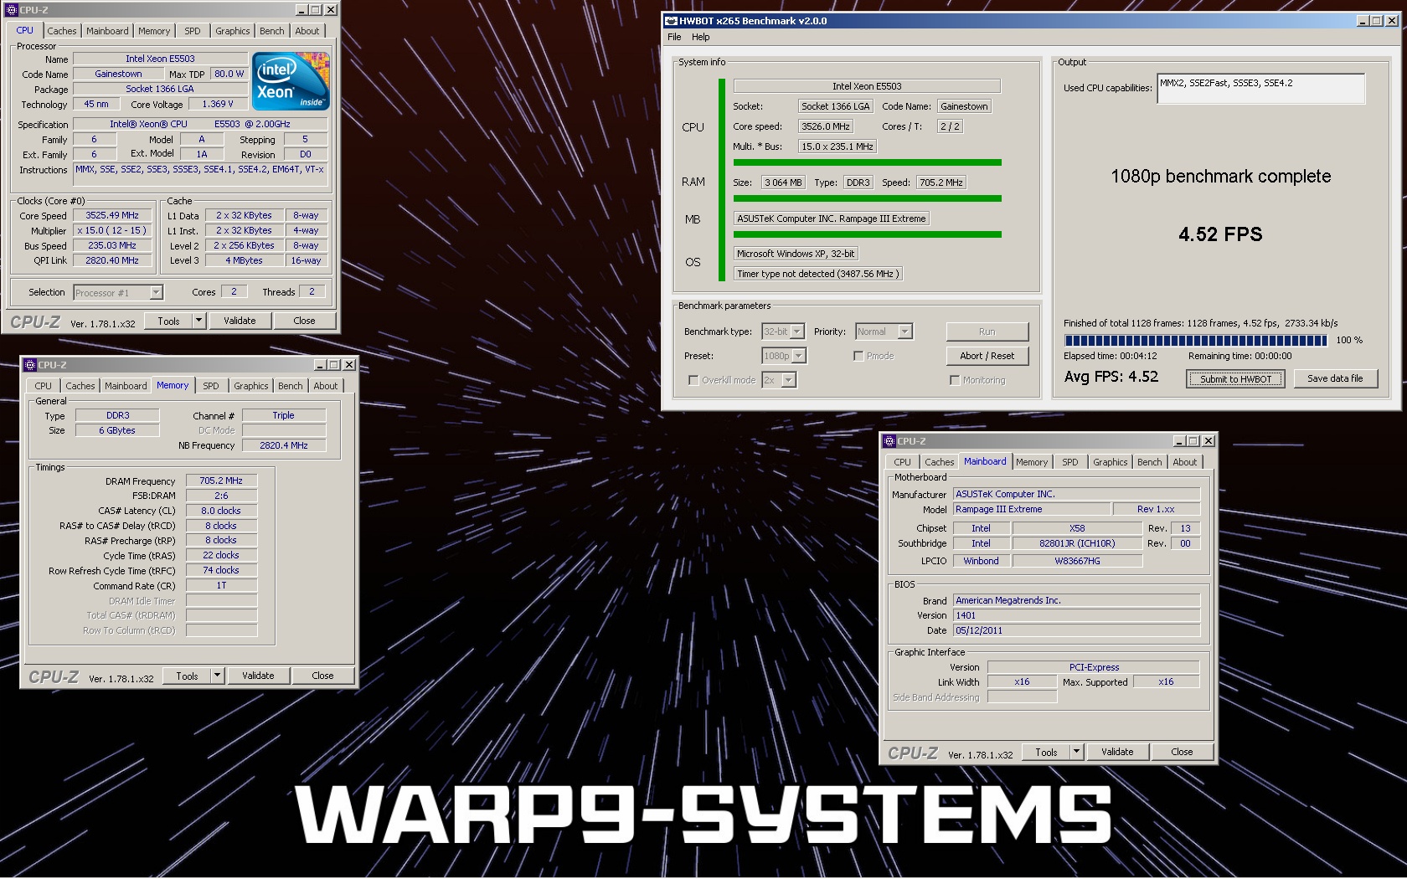Click the Level 3 cache 4 MBytes value
This screenshot has width=1407, height=879.
[x=244, y=260]
